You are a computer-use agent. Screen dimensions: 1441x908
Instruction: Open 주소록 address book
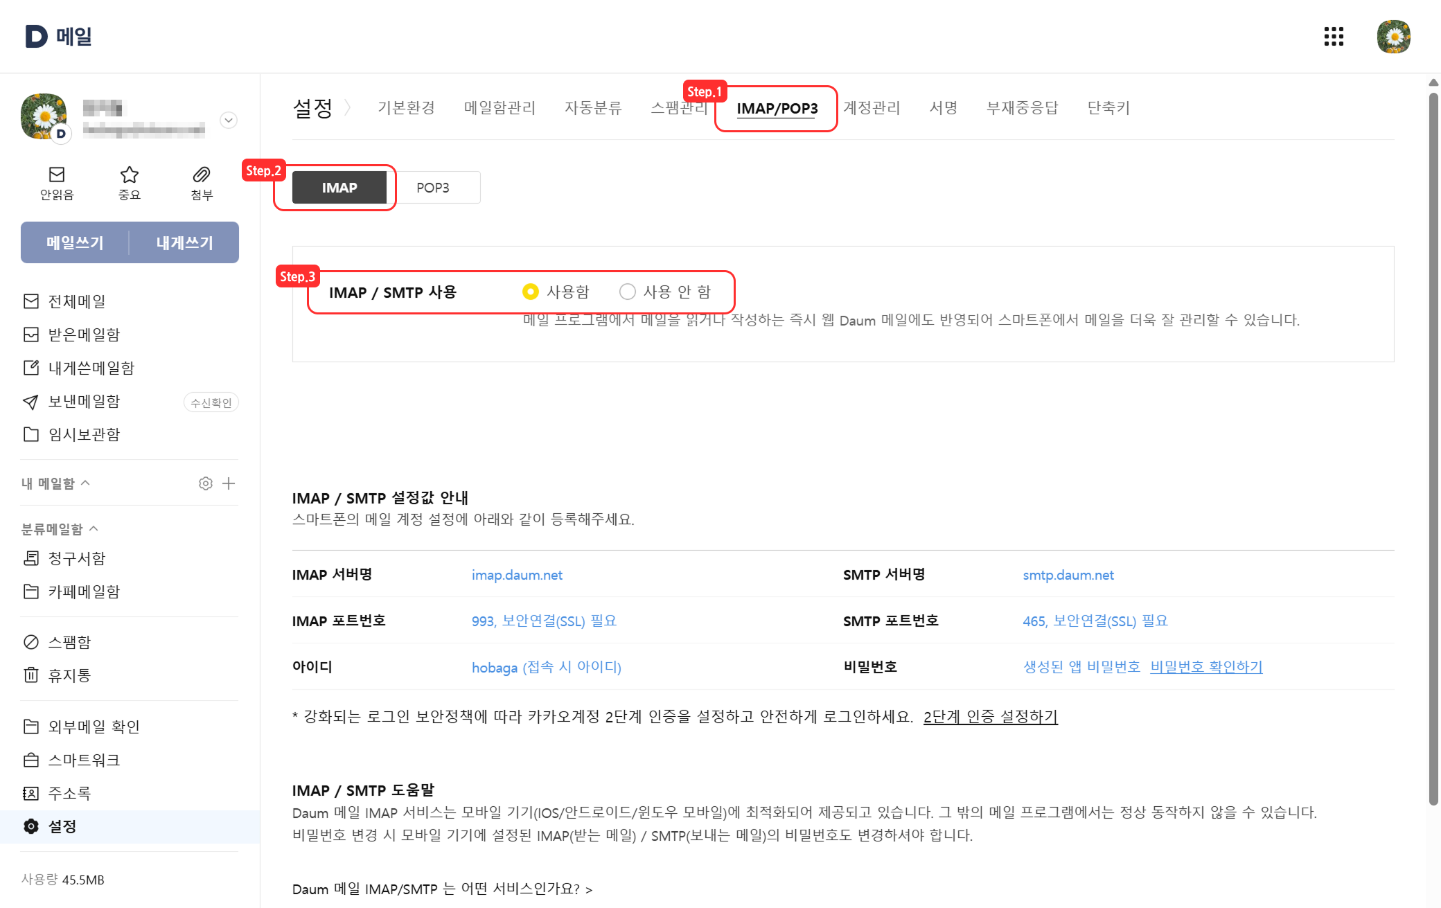coord(69,793)
